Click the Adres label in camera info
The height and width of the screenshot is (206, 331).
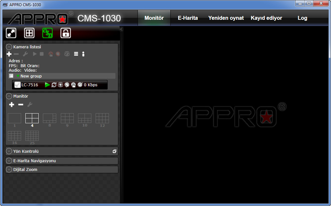pyautogui.click(x=16, y=61)
